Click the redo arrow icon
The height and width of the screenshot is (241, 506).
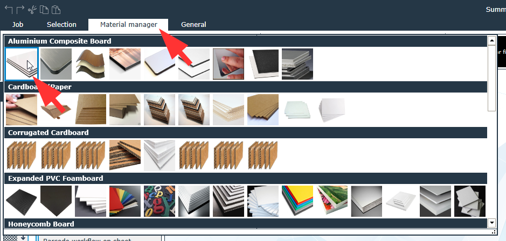pyautogui.click(x=20, y=10)
